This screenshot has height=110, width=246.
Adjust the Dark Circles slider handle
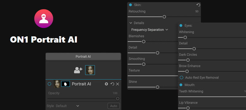pyautogui.click(x=188, y=60)
